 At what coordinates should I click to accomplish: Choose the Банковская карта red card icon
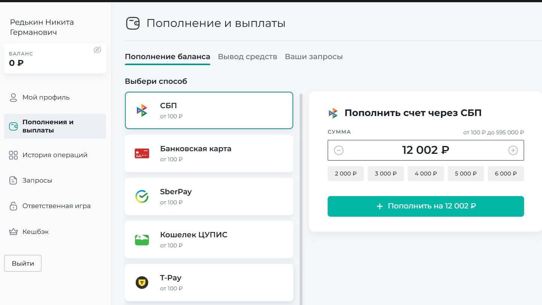pyautogui.click(x=142, y=153)
